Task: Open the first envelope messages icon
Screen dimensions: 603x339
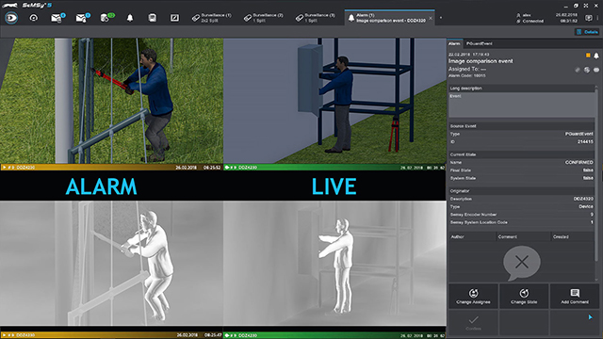Action: [x=57, y=18]
